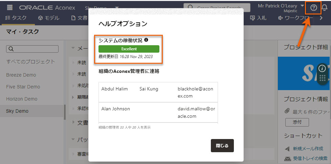331x164 pixels.
Task: Expand the first 未読 row
Action: pyautogui.click(x=73, y=62)
